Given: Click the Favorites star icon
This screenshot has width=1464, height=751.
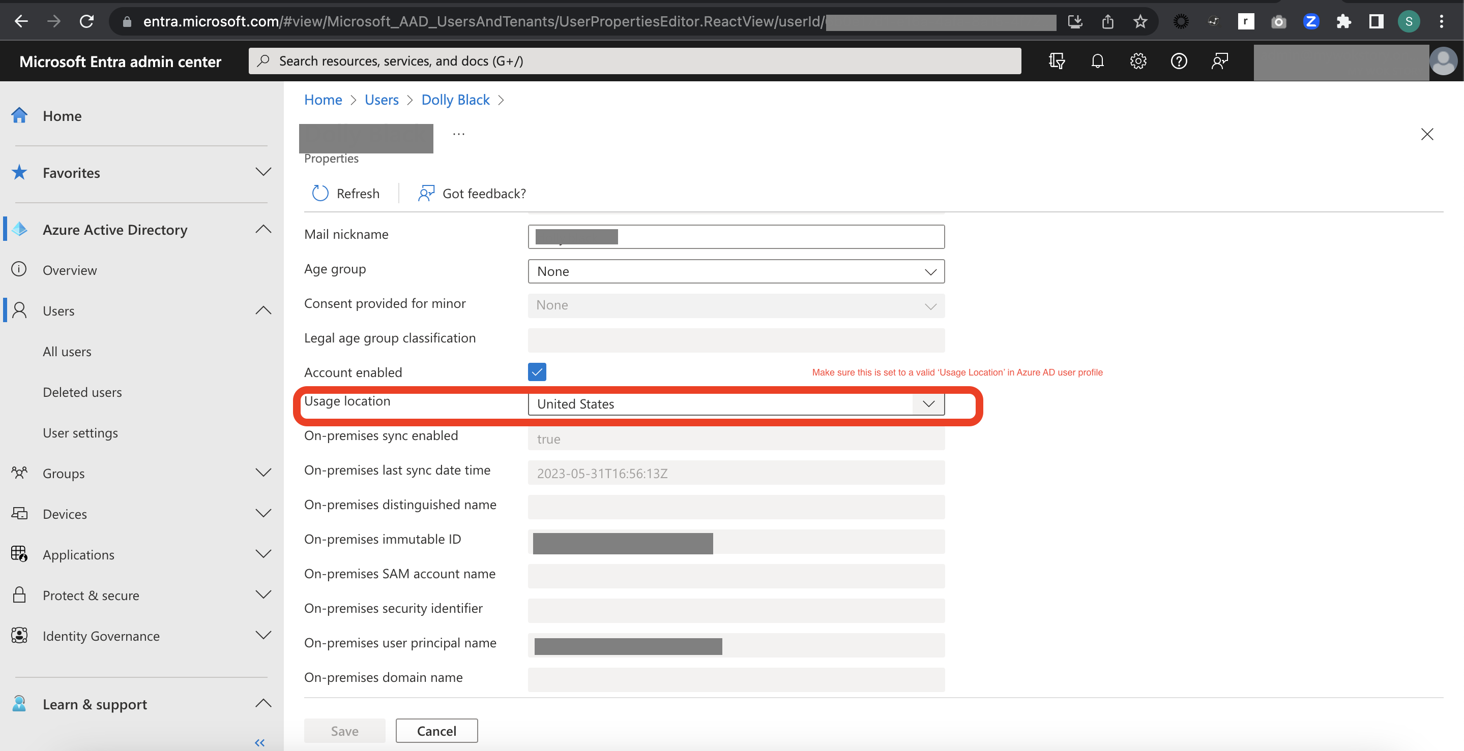Looking at the screenshot, I should coord(19,172).
